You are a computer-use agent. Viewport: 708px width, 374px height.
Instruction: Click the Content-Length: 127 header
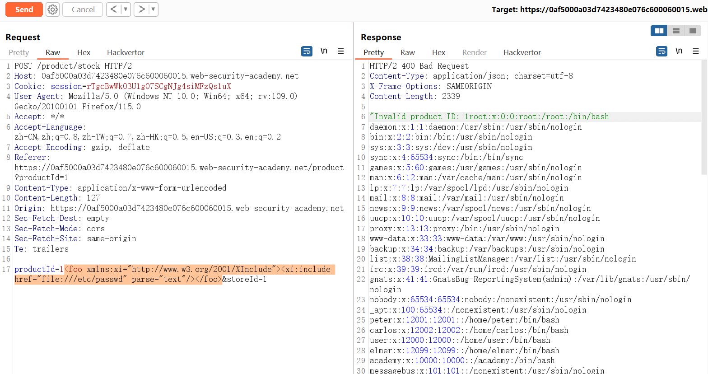pyautogui.click(x=57, y=198)
